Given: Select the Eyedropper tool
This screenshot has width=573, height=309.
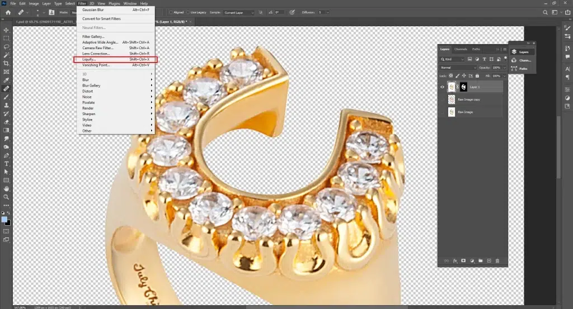Looking at the screenshot, I should (6, 80).
